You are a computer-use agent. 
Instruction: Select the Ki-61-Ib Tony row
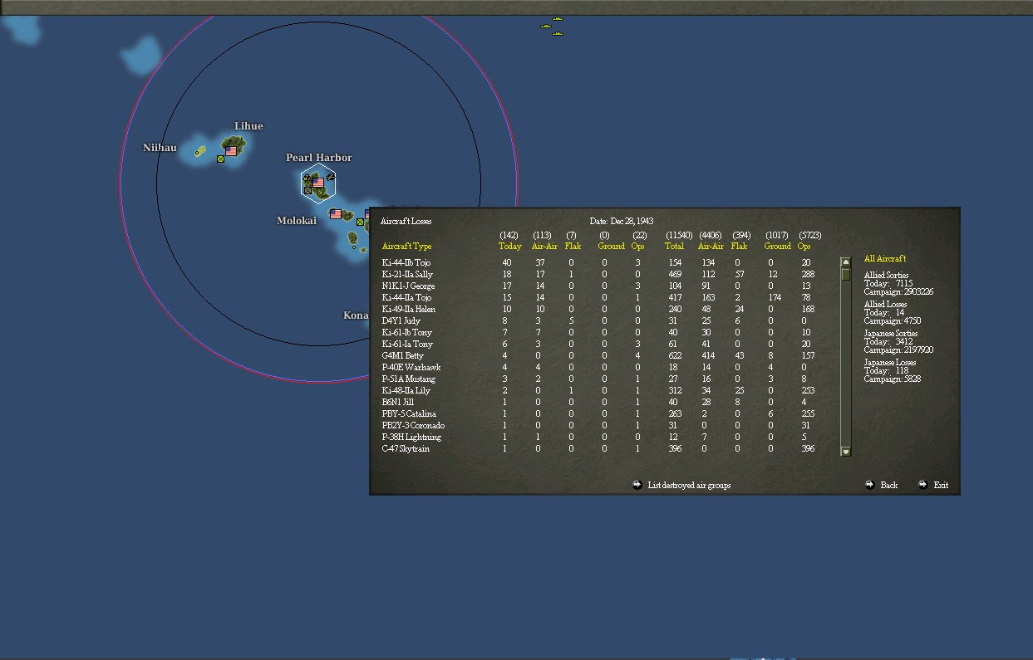tap(598, 333)
